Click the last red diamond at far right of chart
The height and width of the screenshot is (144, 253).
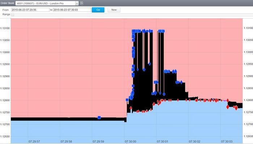[x=236, y=108]
